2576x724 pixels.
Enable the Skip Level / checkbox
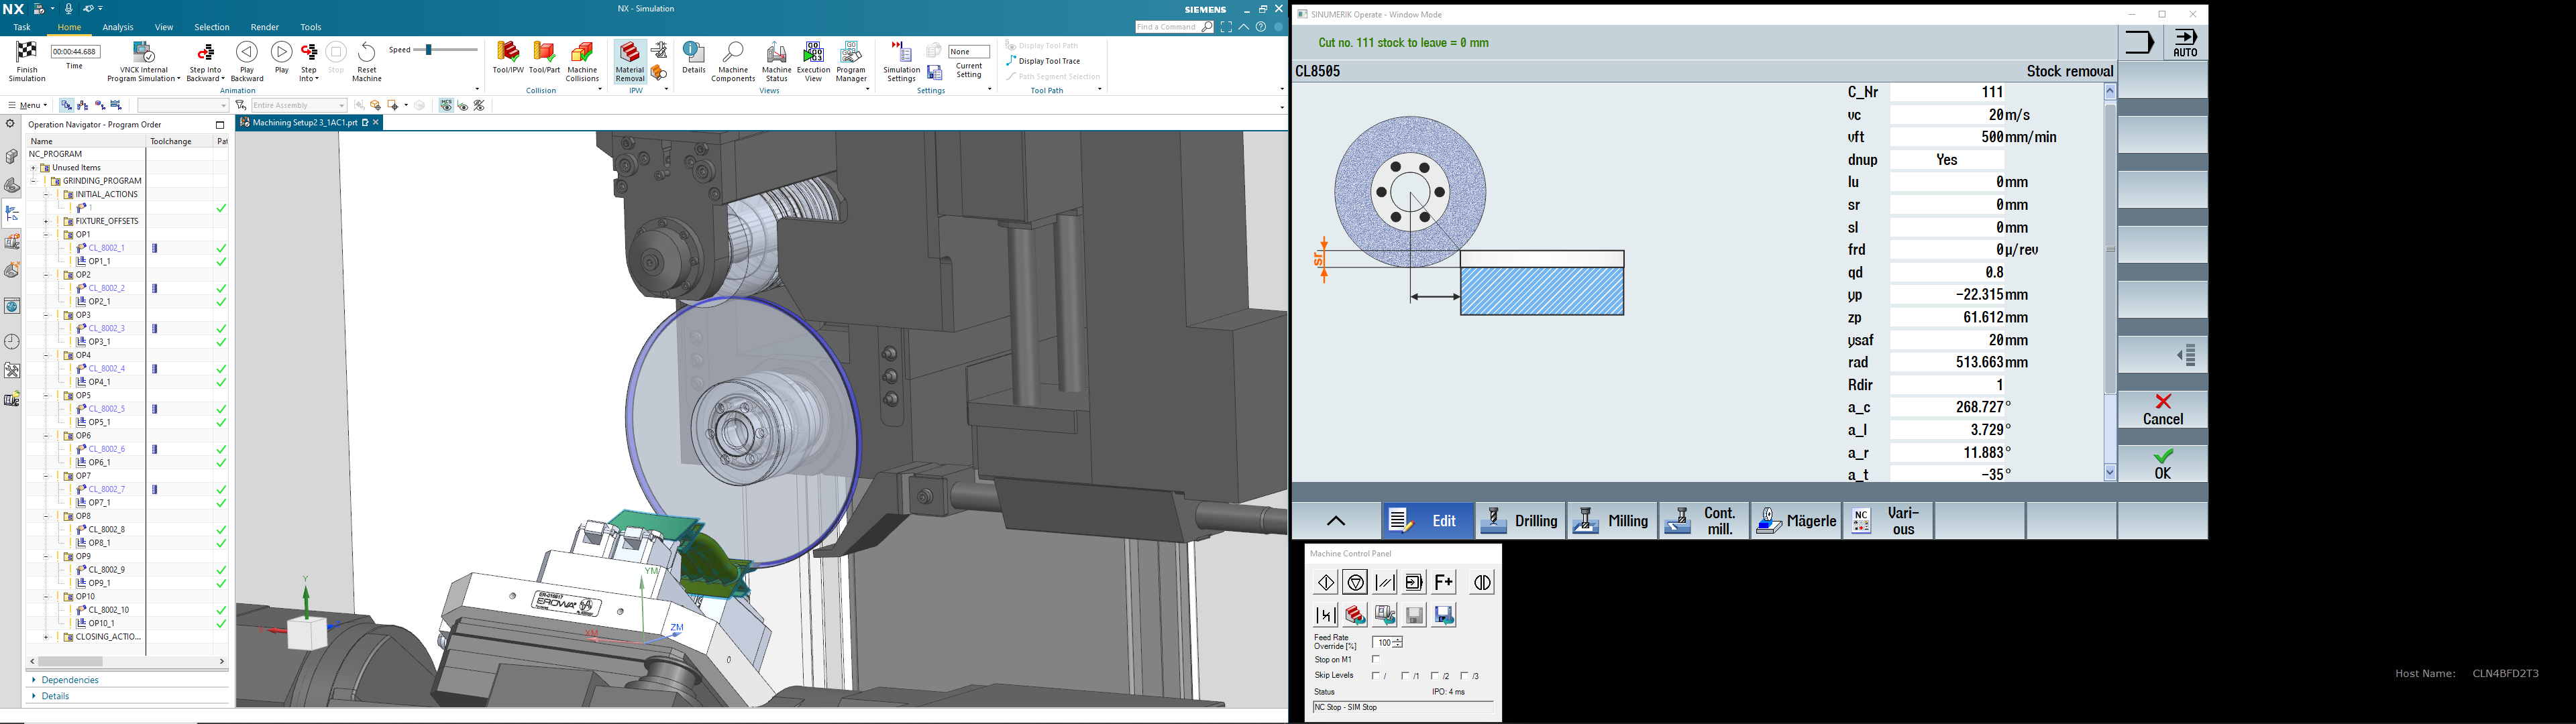(x=1376, y=676)
